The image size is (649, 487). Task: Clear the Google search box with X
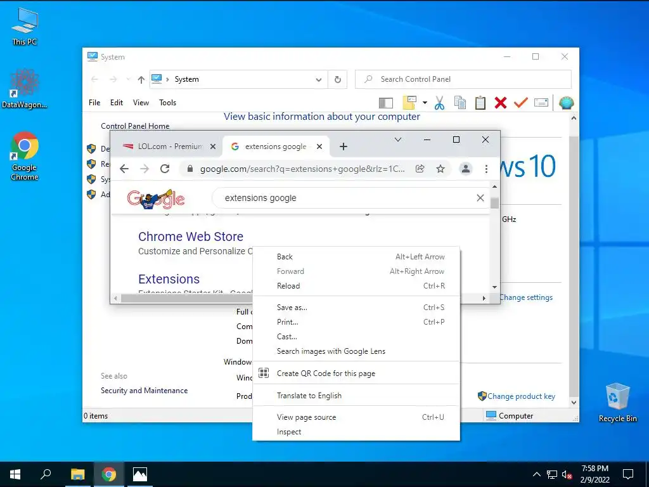coord(480,198)
